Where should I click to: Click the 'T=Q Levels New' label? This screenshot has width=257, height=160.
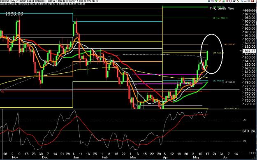coord(222,8)
